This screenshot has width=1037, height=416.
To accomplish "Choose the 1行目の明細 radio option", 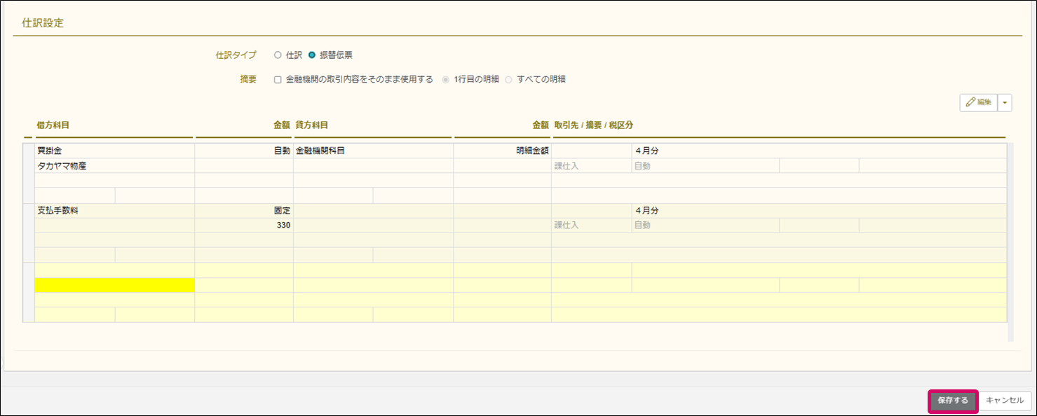I will pos(445,79).
